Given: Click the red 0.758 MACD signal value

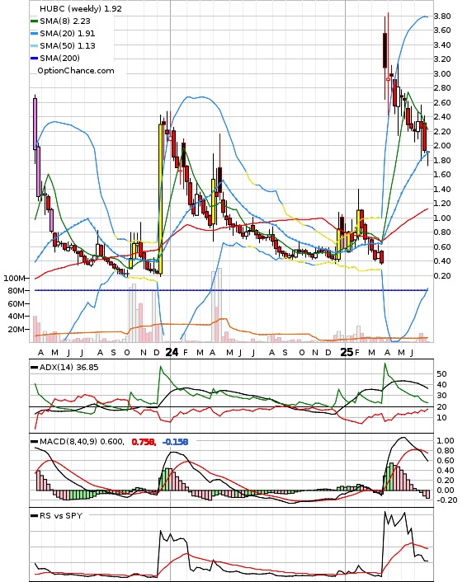Looking at the screenshot, I should pyautogui.click(x=144, y=442).
